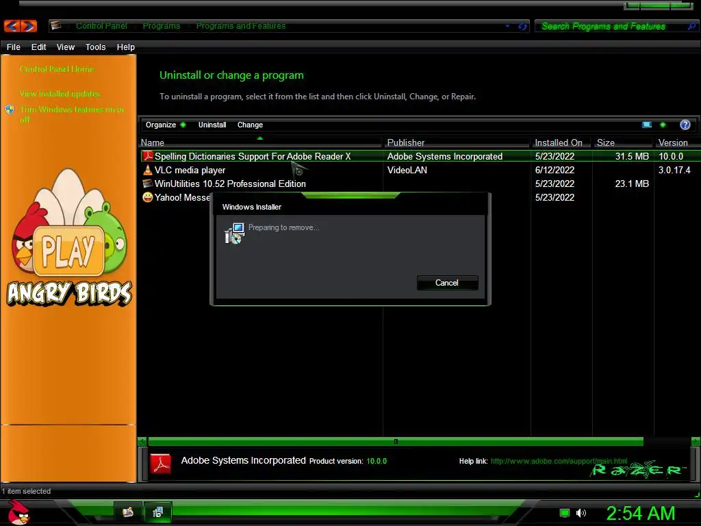Click the Uninstall toolbar button
The width and height of the screenshot is (701, 526).
[212, 125]
